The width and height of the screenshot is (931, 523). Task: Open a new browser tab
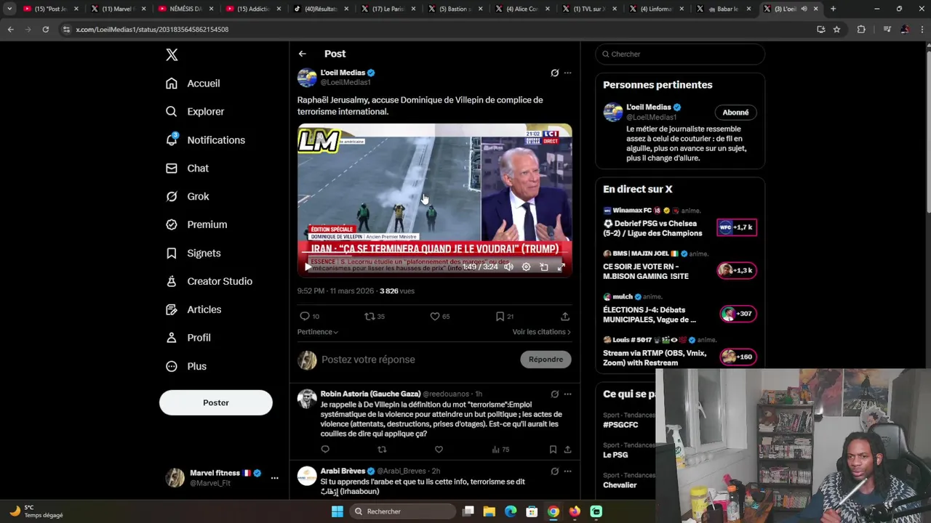833,9
